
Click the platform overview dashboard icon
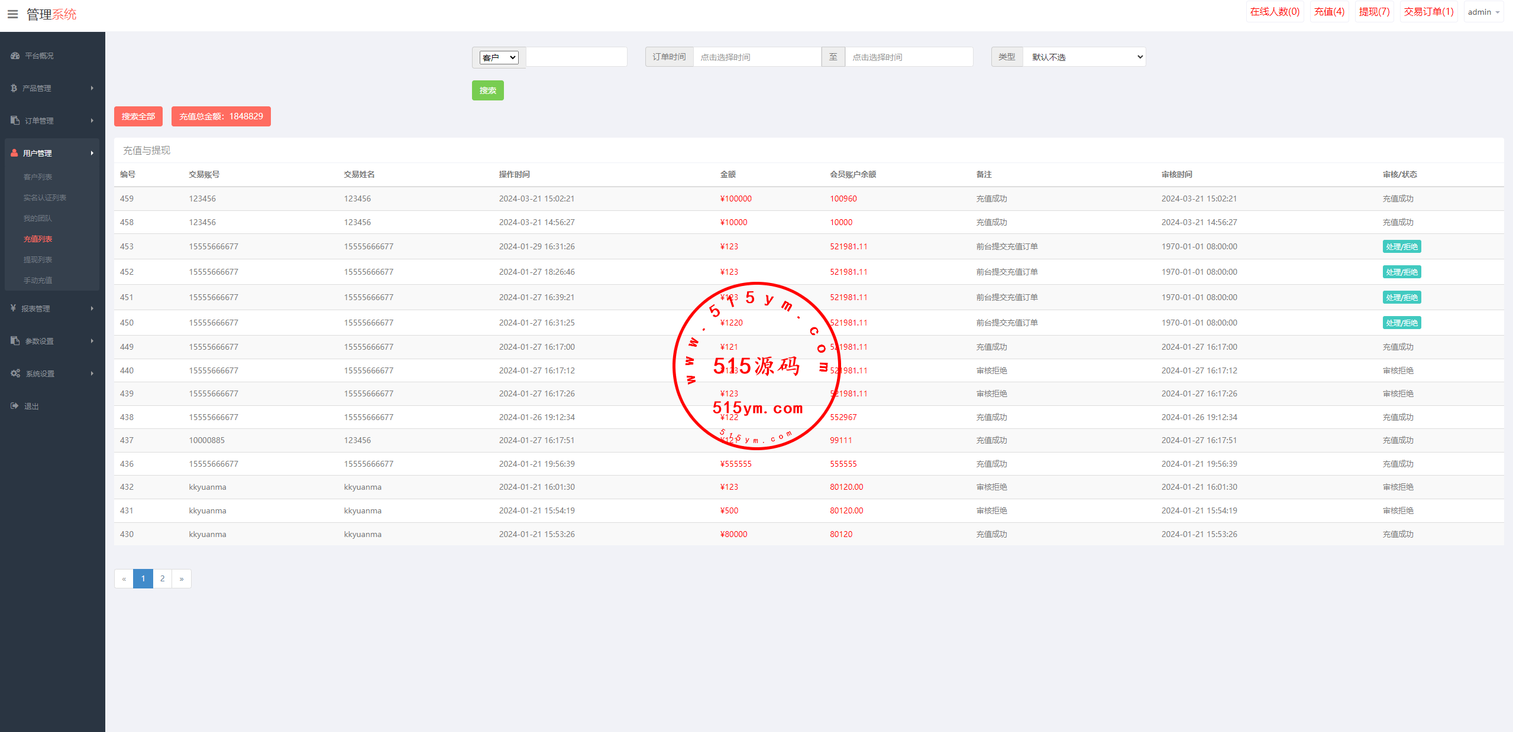tap(15, 56)
